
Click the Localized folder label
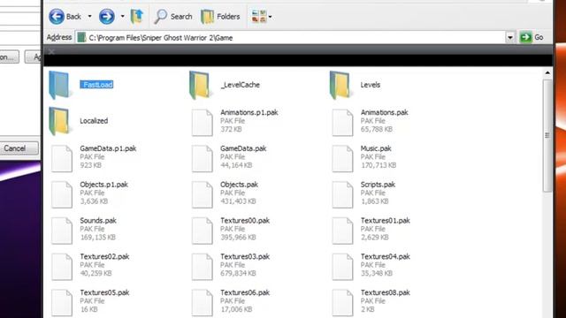pos(94,121)
